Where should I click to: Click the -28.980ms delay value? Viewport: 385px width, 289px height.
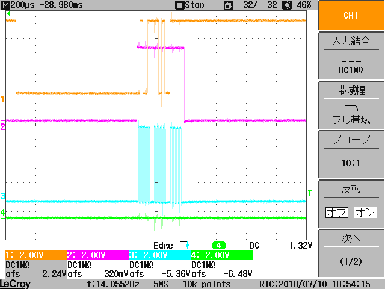61,5
